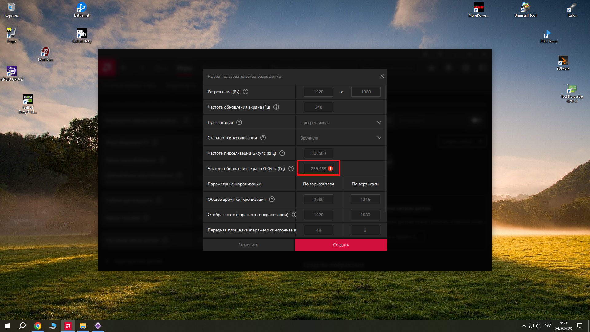The image size is (590, 332).
Task: Close the custom resolution dialog
Action: 382,76
